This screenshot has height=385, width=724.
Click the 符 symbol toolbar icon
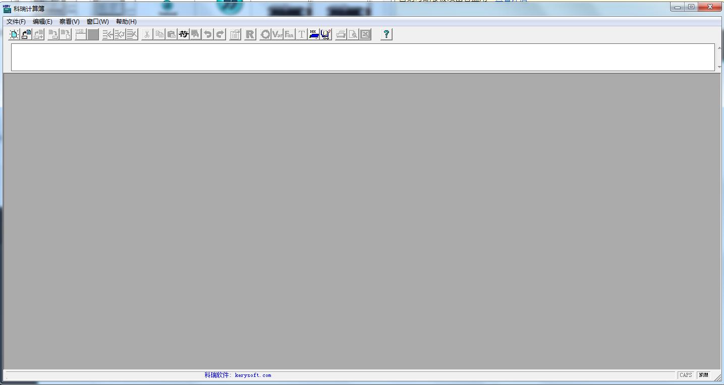(x=184, y=34)
